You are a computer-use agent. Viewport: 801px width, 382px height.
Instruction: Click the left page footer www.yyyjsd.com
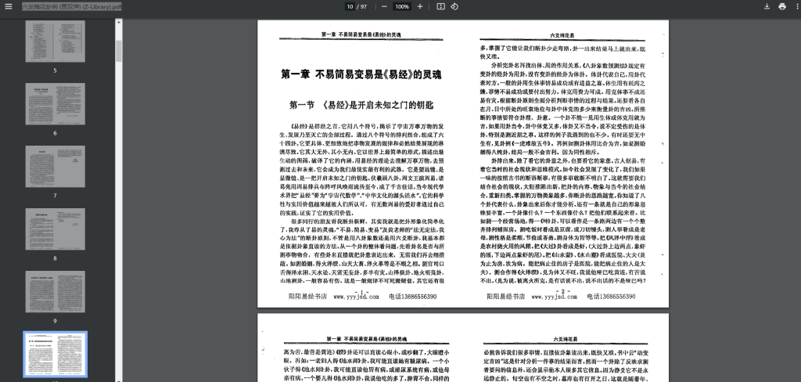pyautogui.click(x=356, y=297)
